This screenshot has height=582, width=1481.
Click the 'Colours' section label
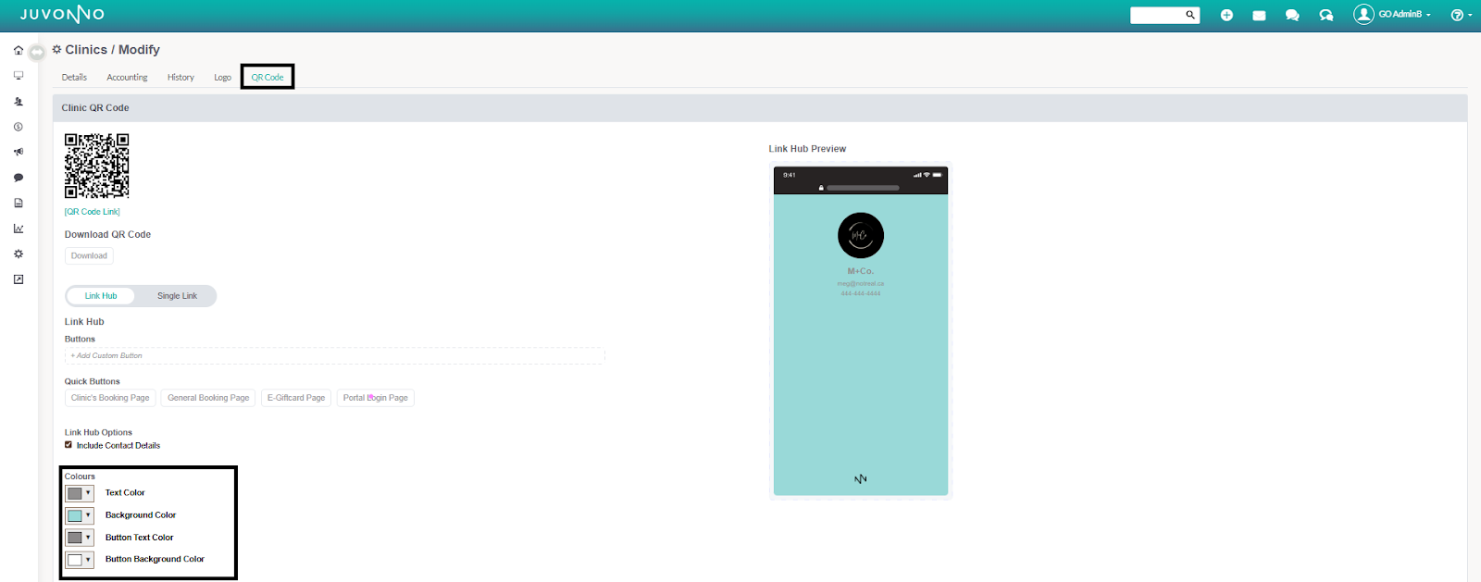80,477
